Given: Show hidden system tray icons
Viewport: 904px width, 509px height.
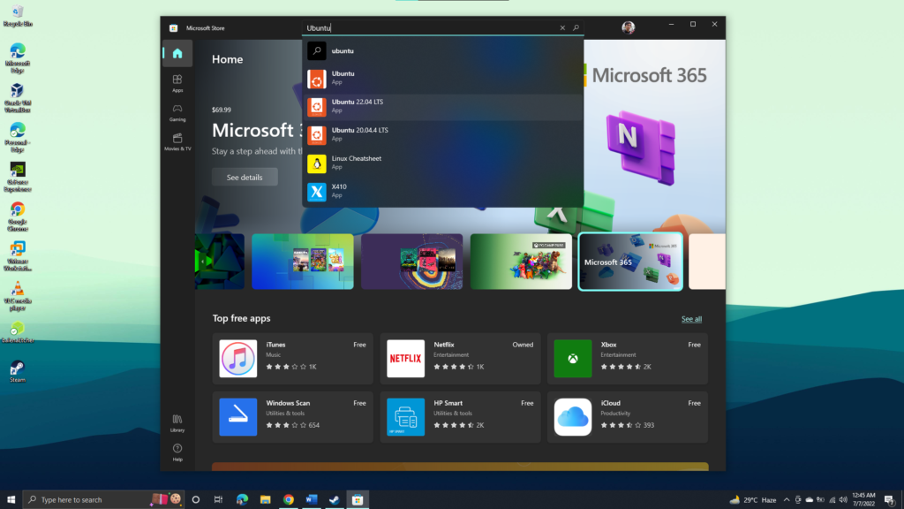Looking at the screenshot, I should coord(787,500).
